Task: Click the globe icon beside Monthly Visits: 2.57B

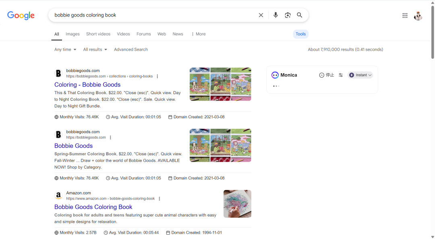Action: [x=56, y=233]
